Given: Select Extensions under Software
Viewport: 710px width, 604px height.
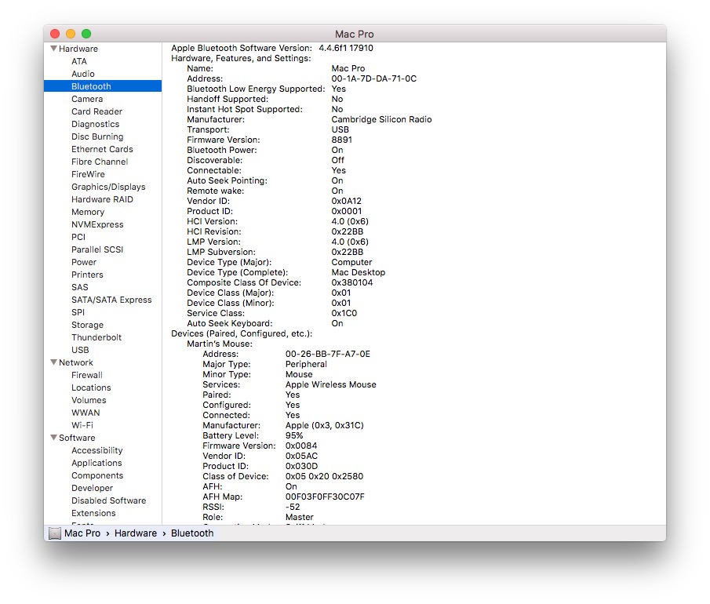Looking at the screenshot, I should click(x=93, y=513).
